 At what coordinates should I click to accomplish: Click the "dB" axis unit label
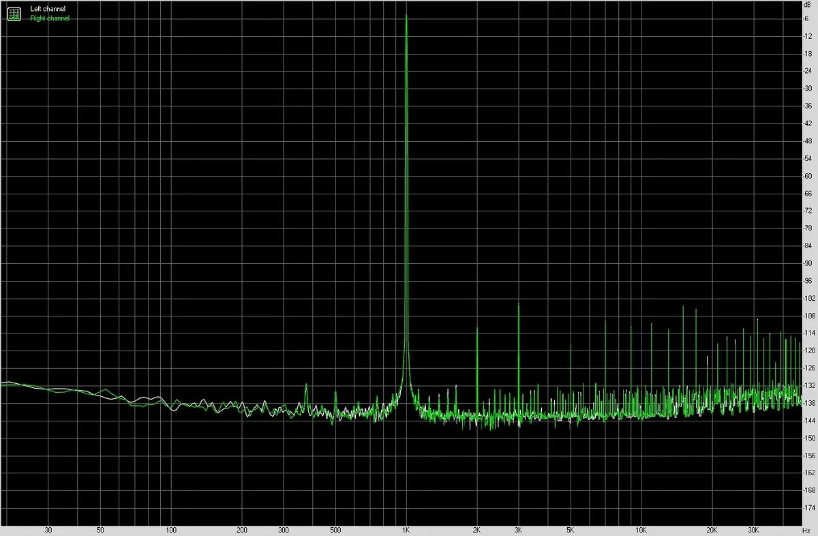(x=808, y=5)
